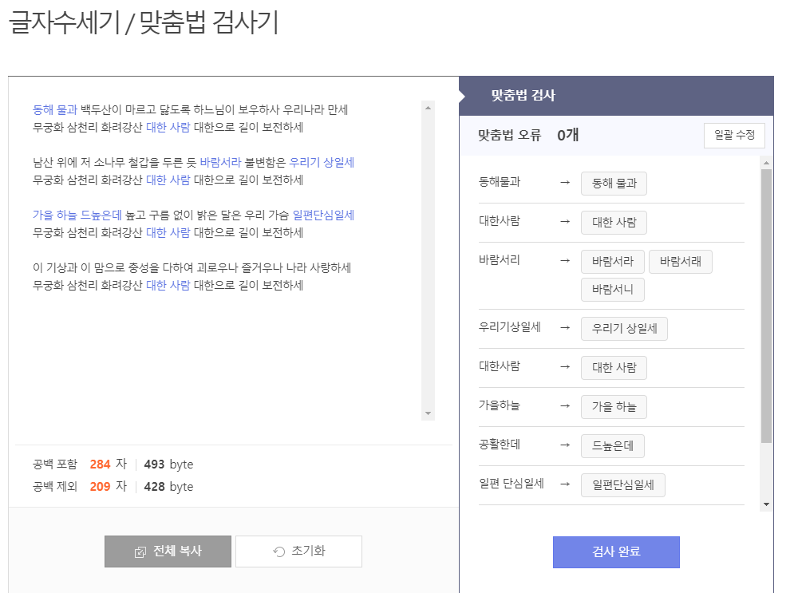The height and width of the screenshot is (593, 794).
Task: Choose suggestion 일편단심일세
Action: (623, 485)
